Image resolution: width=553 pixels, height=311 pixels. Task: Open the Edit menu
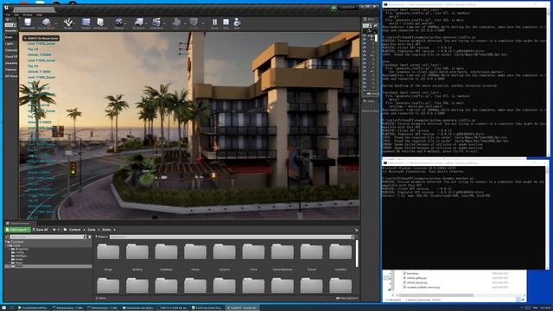coord(16,15)
